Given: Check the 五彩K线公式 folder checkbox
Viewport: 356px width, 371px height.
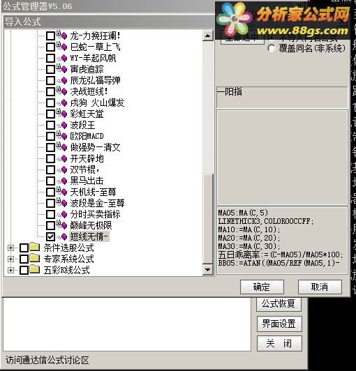Looking at the screenshot, I should [24, 270].
